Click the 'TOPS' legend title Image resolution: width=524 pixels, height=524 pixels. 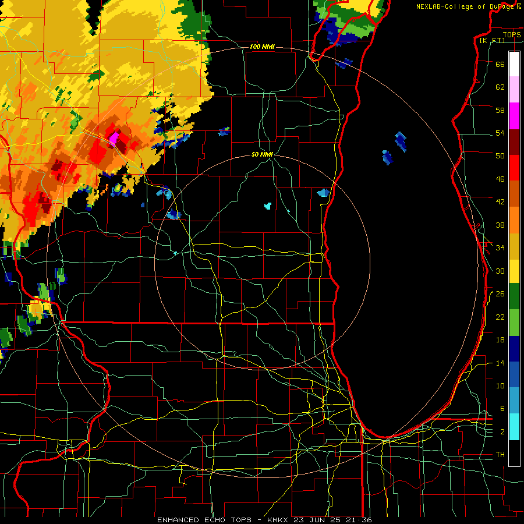tap(512, 34)
